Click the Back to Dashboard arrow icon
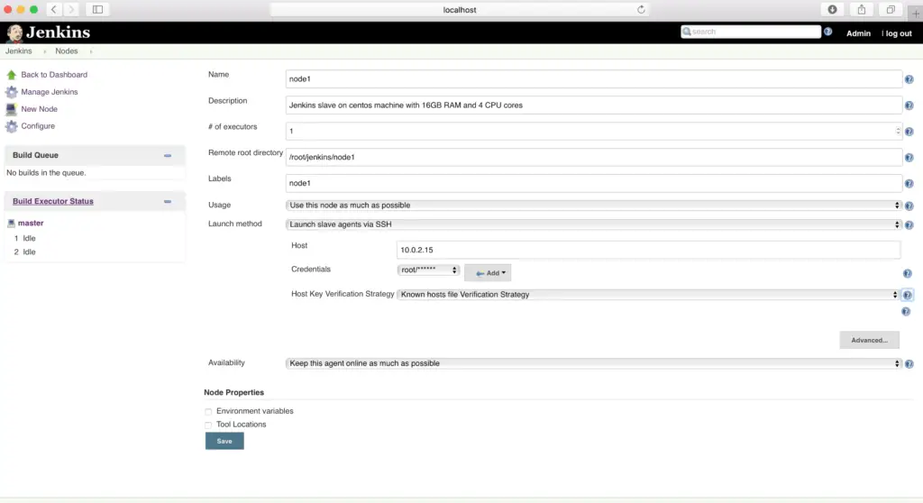 (11, 75)
